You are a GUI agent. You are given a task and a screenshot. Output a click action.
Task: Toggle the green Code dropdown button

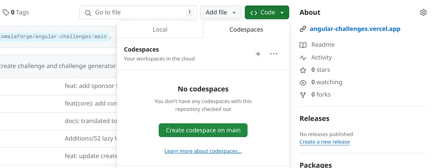(x=267, y=12)
